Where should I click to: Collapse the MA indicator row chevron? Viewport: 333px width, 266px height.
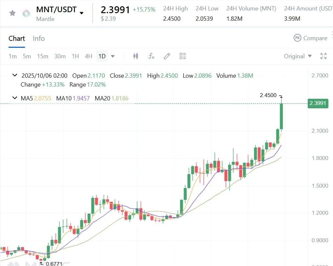click(x=14, y=98)
